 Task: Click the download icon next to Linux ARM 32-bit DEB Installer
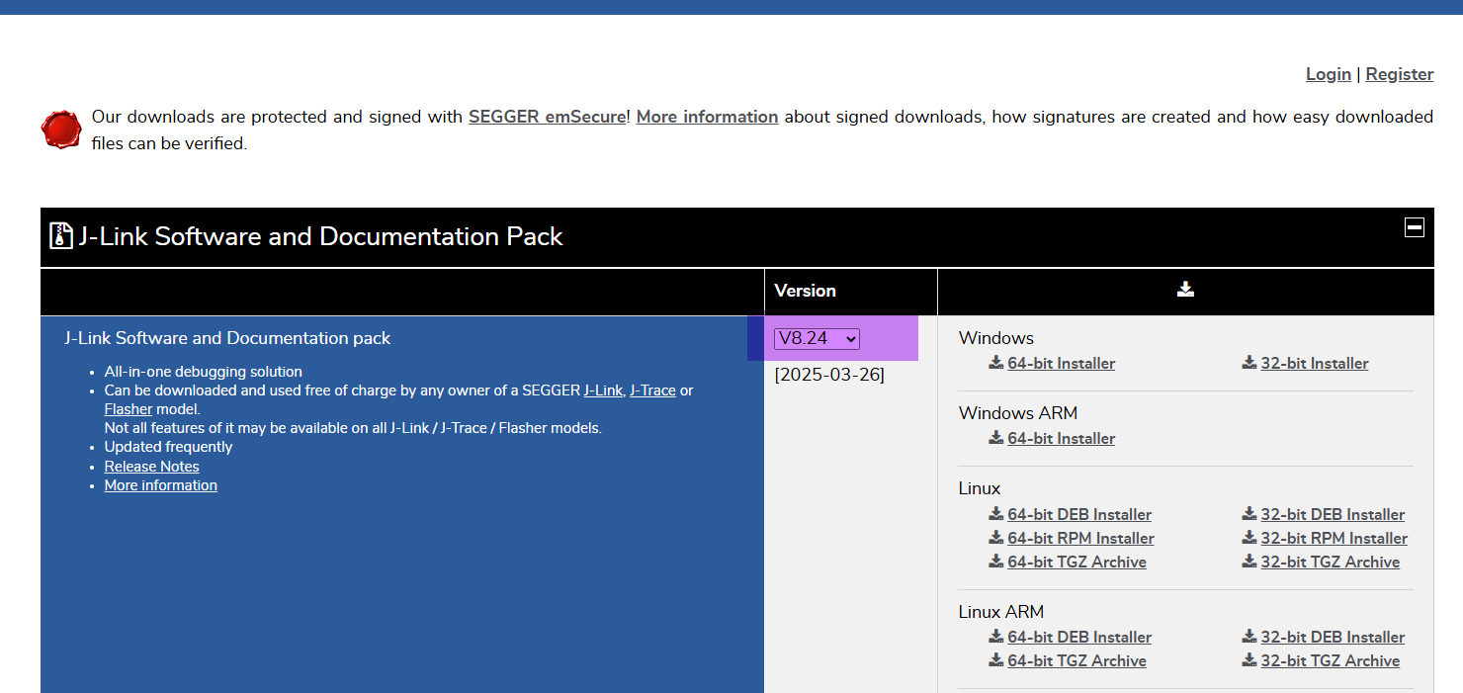[1248, 637]
